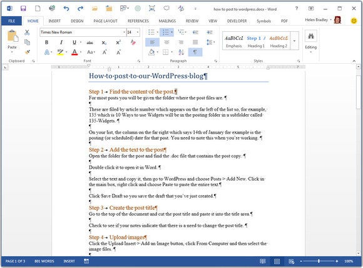Toggle Show/Hide paragraph marks
Image resolution: width=363 pixels, height=268 pixels.
(x=195, y=52)
